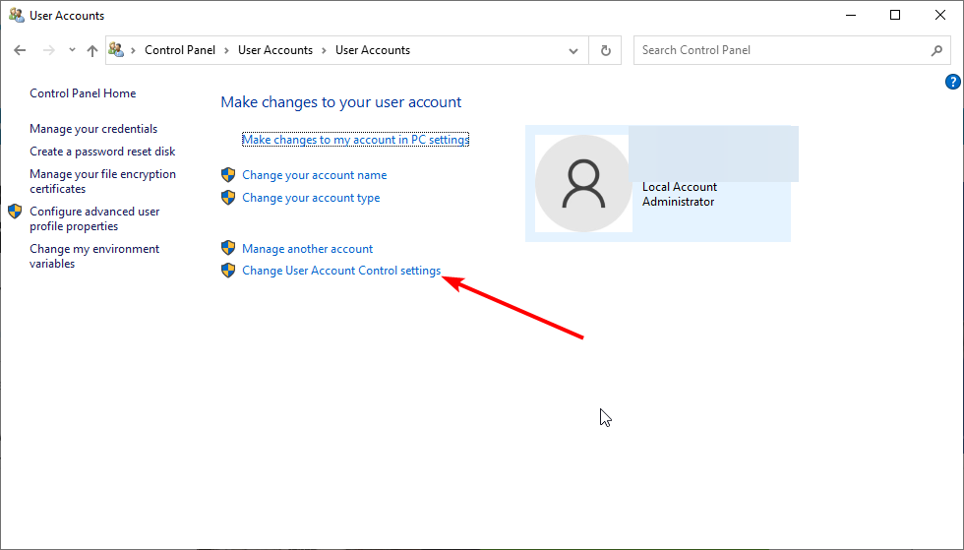964x550 pixels.
Task: Click Create a password reset disk
Action: (x=102, y=152)
